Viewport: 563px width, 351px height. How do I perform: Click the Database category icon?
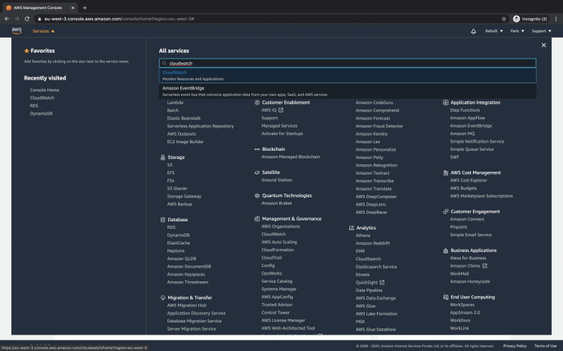tap(163, 220)
